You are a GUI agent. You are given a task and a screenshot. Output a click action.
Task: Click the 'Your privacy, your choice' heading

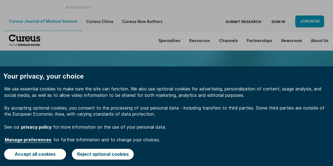coord(44,76)
